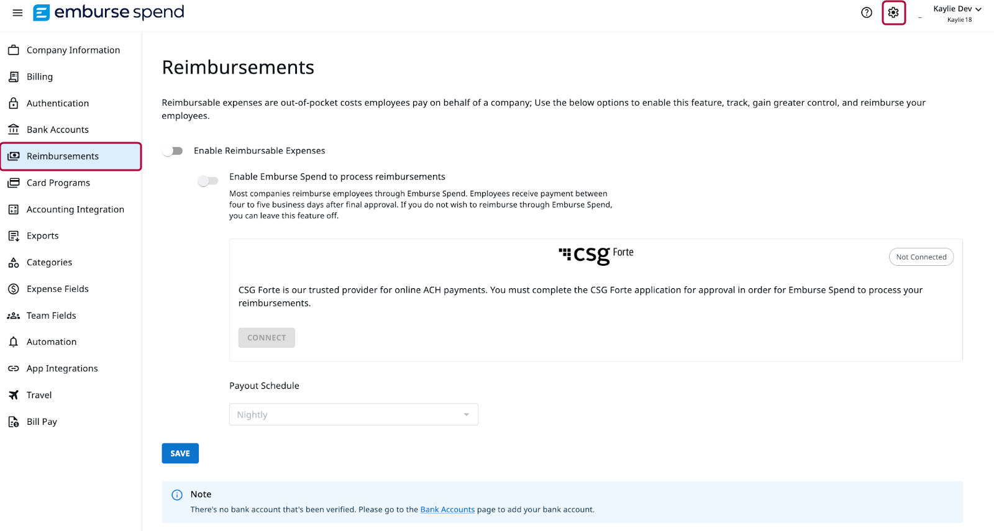This screenshot has height=531, width=994.
Task: Click the Authentication lock icon
Action: pyautogui.click(x=14, y=102)
